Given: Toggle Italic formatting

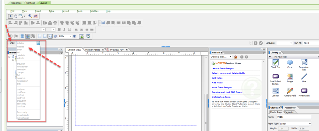Looking at the screenshot, I should [64, 30].
